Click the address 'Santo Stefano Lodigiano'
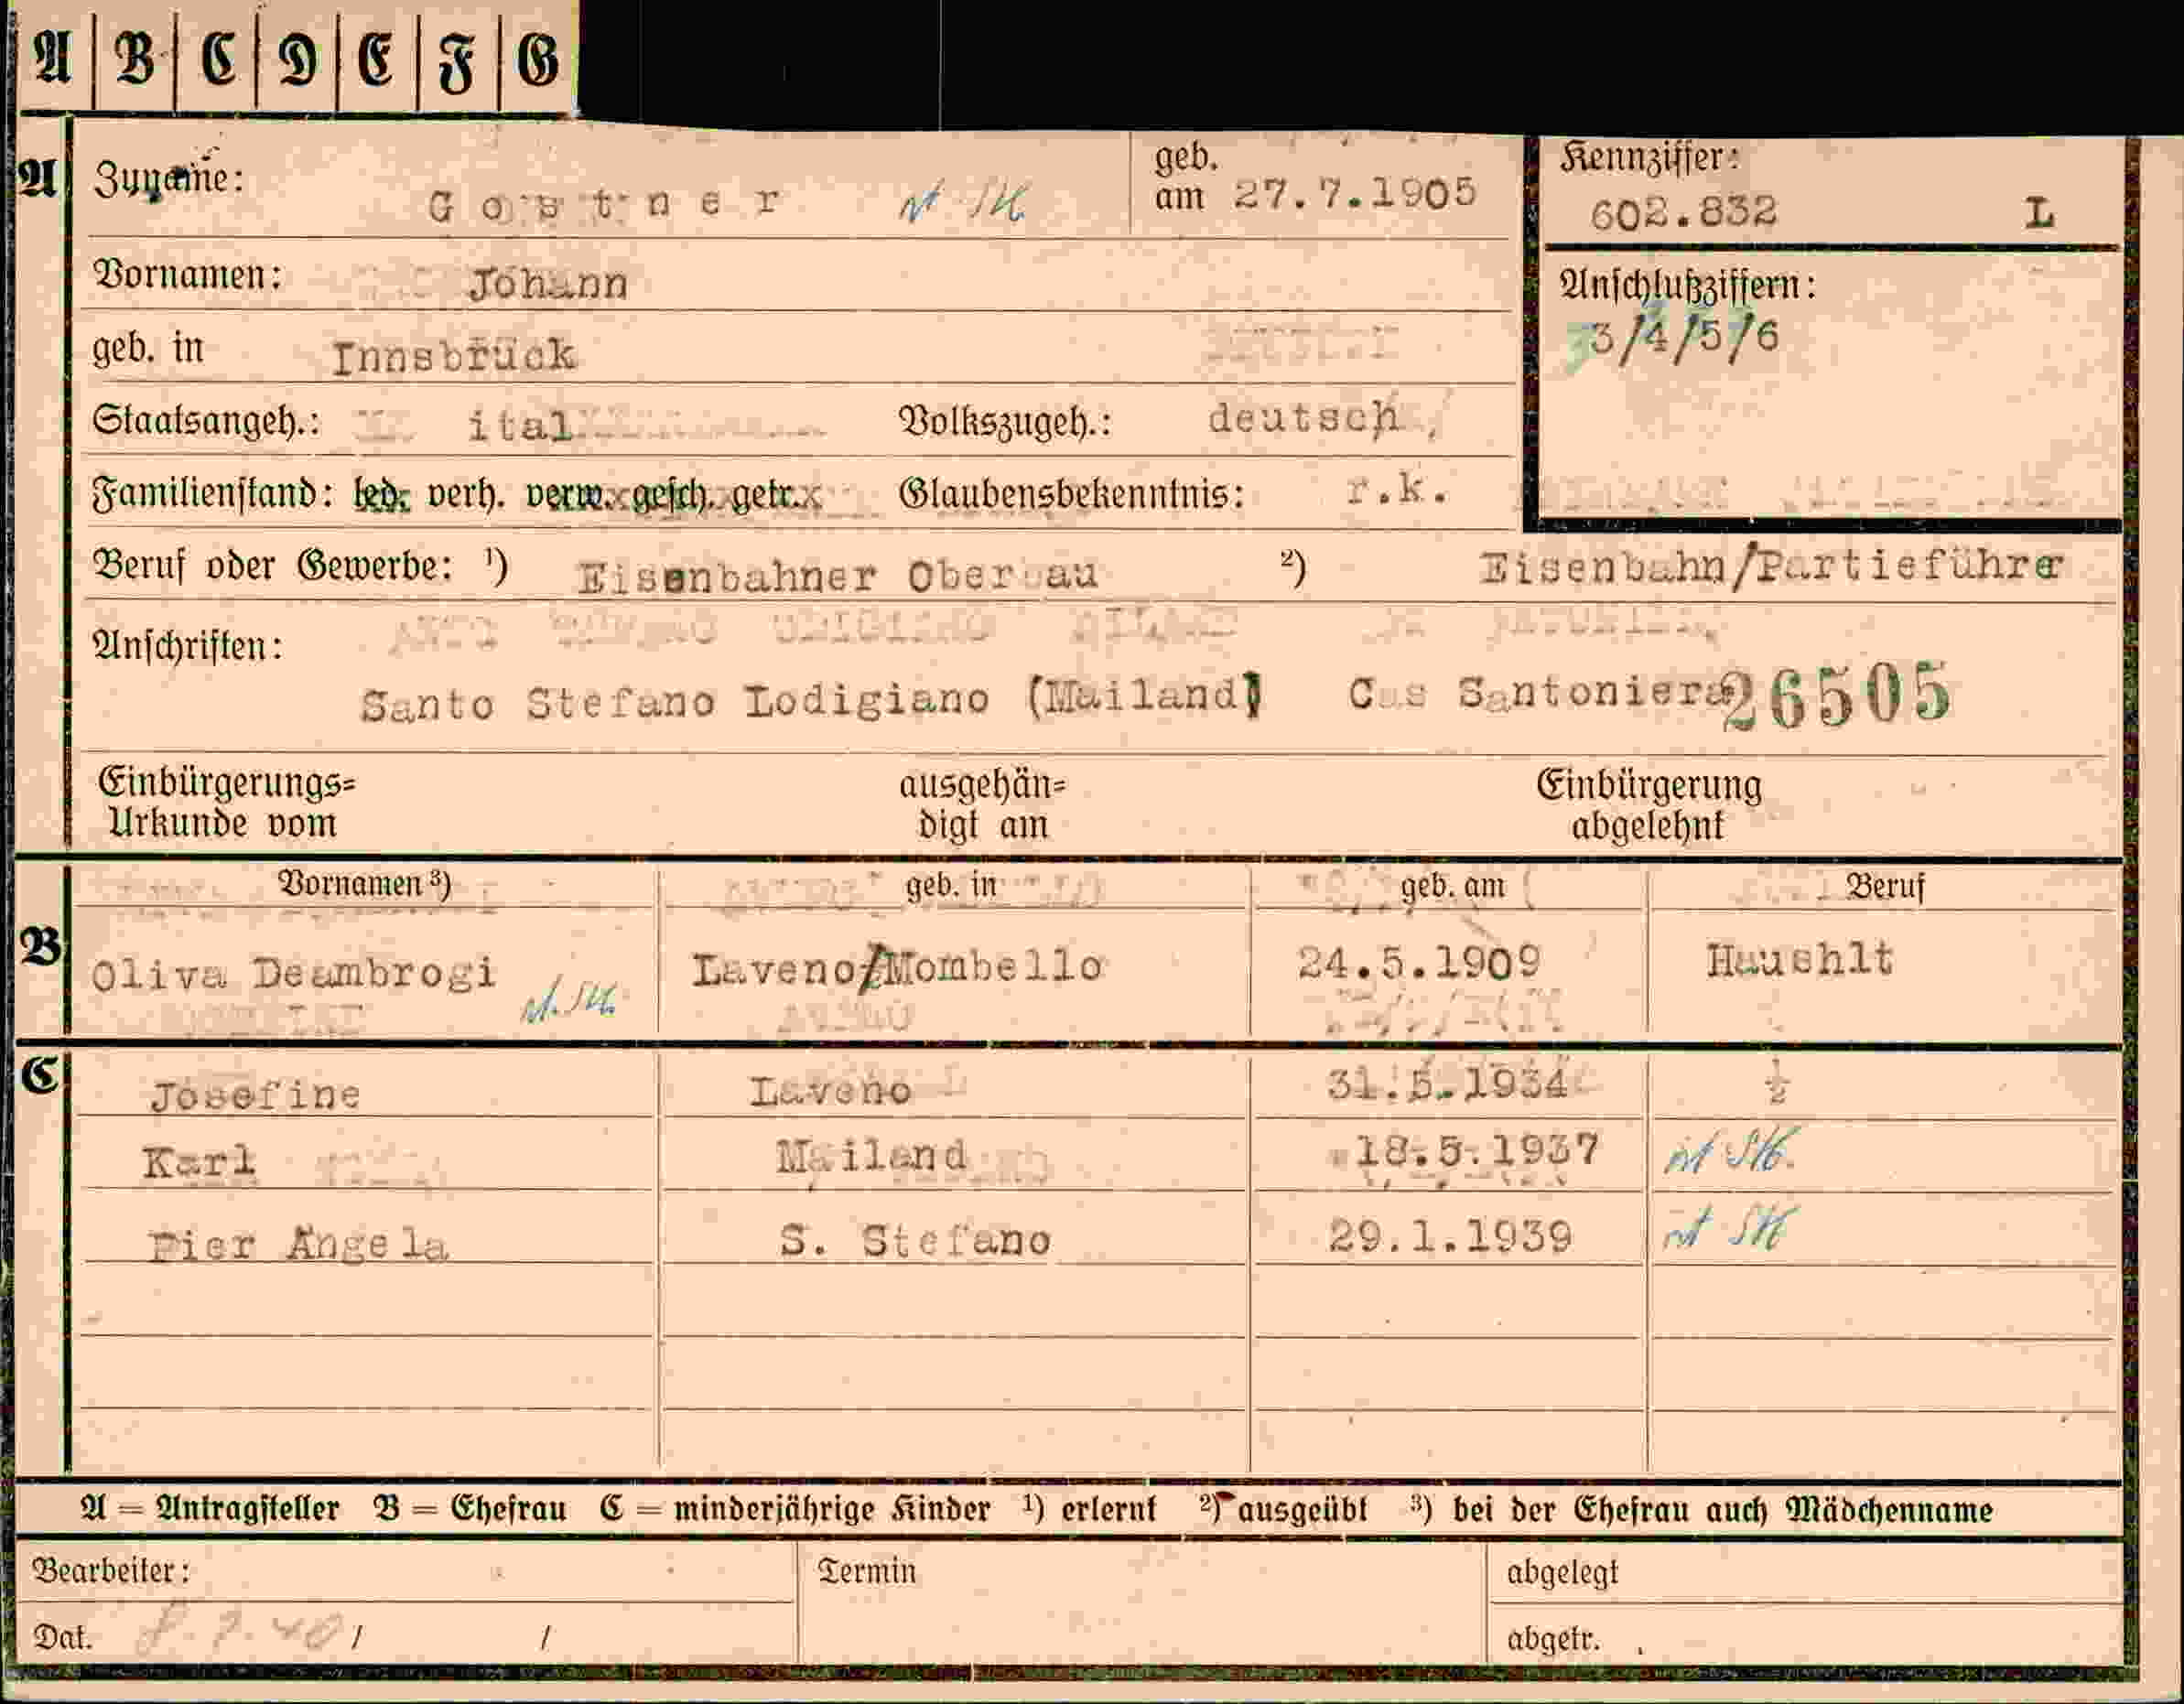The width and height of the screenshot is (2184, 1704). [675, 702]
